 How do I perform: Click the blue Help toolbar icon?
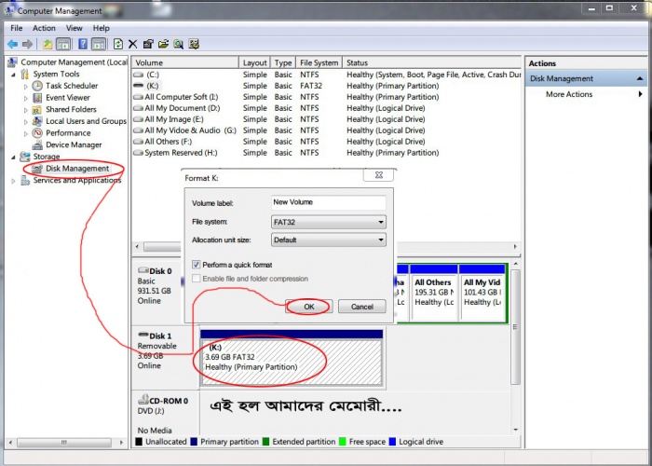83,44
